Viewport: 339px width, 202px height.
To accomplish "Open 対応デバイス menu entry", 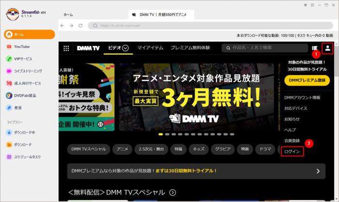I will pyautogui.click(x=295, y=108).
